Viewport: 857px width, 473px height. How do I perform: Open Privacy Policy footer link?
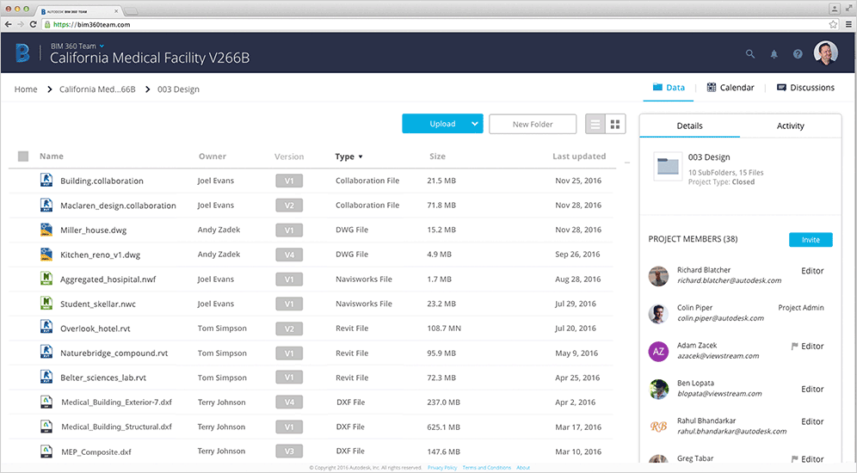(x=442, y=468)
